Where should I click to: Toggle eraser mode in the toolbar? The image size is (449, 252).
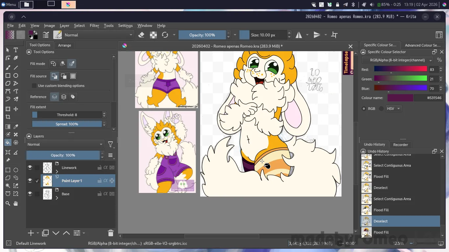point(141,35)
